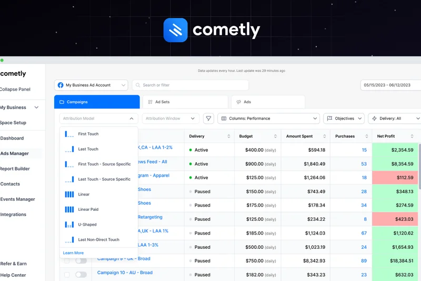Click the net profit value $18,384.51
This screenshot has height=281, width=421.
click(x=402, y=260)
